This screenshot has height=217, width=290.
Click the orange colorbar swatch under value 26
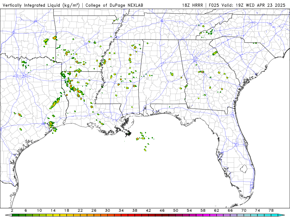pyautogui.click(x=97, y=215)
